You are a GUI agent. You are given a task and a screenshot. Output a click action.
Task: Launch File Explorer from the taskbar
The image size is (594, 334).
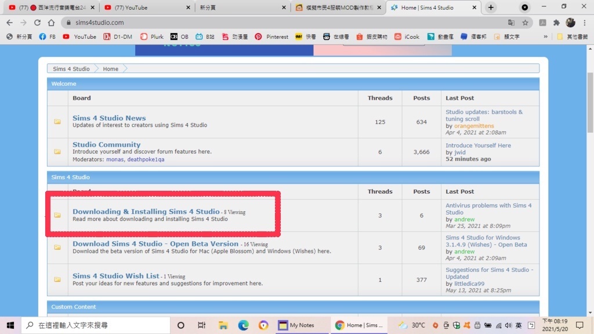[223, 325]
